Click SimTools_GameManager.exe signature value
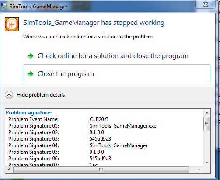 click(x=123, y=126)
